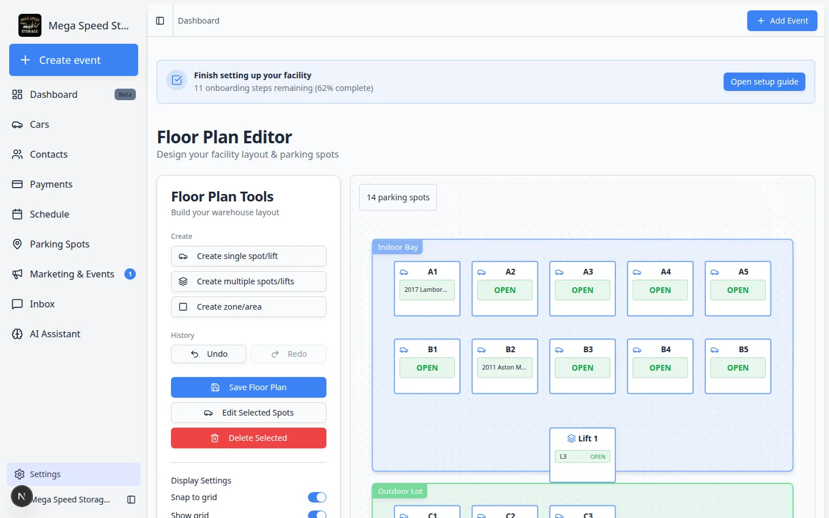Click OPEN status on spot B1

[x=427, y=368]
